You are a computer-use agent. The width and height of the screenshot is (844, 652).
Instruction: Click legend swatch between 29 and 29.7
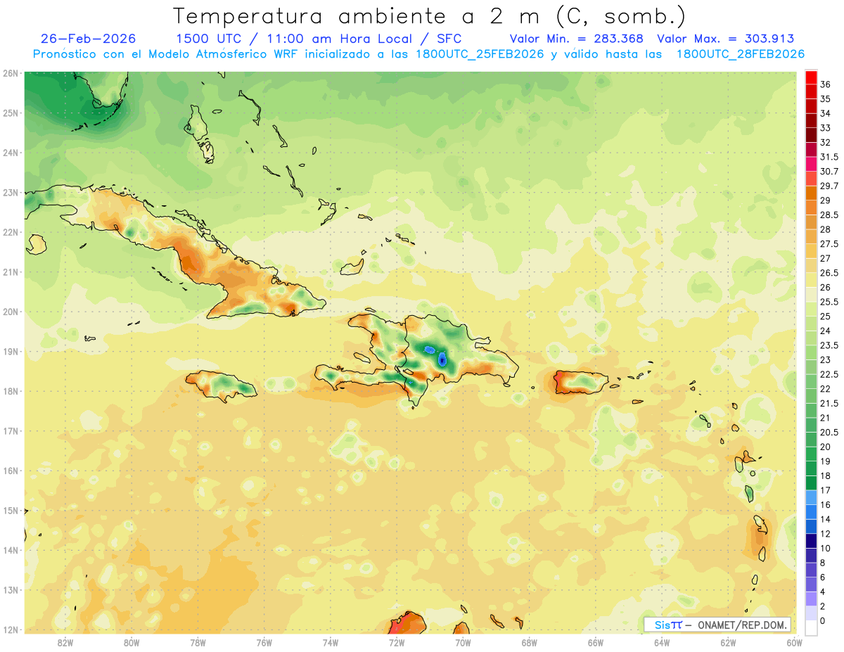[x=811, y=193]
